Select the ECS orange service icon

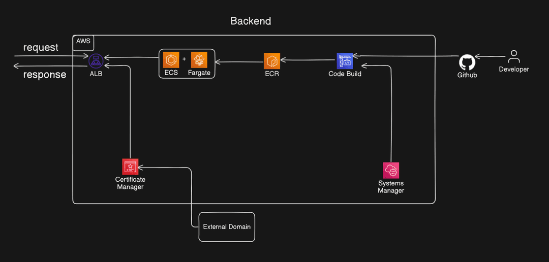point(171,60)
